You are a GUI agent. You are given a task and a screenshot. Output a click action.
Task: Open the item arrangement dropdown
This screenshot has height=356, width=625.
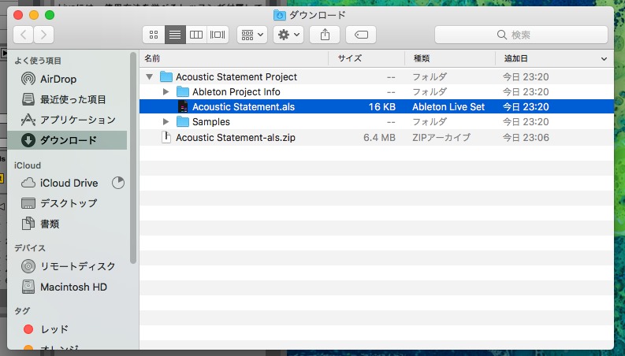click(252, 35)
